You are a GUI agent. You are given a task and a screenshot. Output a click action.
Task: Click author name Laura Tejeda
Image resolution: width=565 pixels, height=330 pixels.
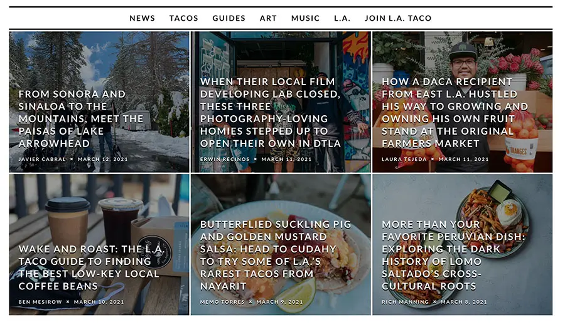[x=406, y=159]
